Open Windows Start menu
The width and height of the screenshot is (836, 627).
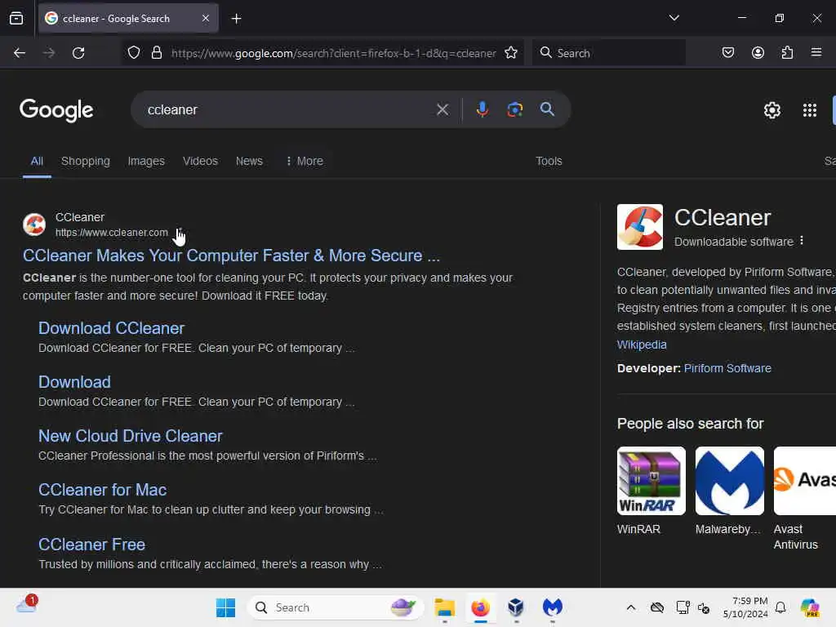tap(225, 607)
